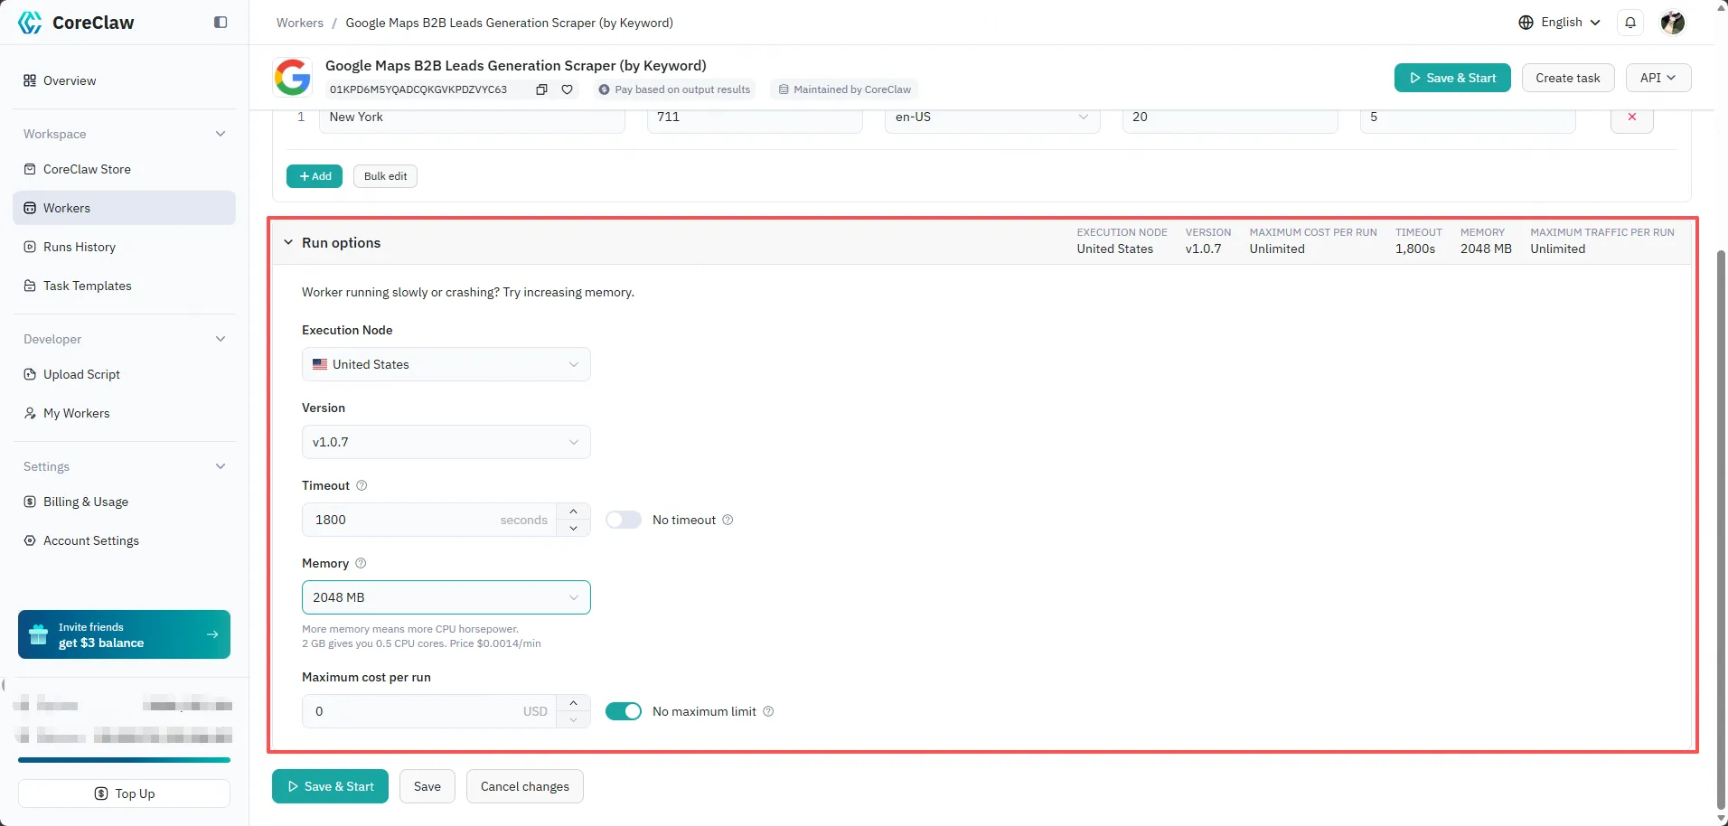
Task: Click the Pay based on output results tag
Action: click(x=674, y=89)
